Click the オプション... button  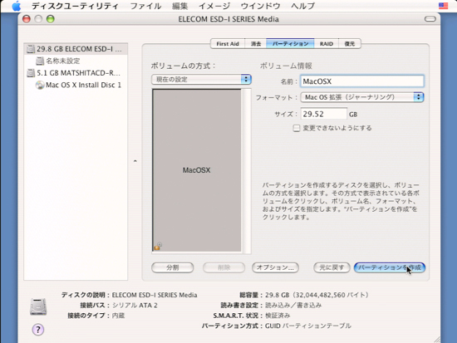275,267
